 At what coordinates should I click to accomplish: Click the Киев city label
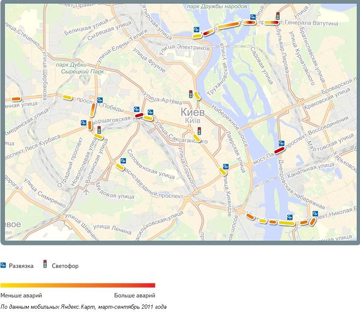pyautogui.click(x=193, y=112)
